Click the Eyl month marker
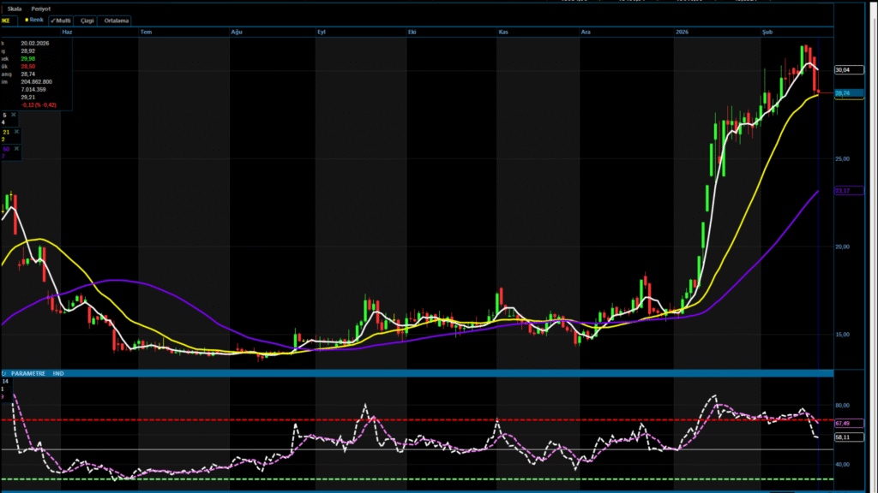The height and width of the screenshot is (493, 878). tap(322, 32)
